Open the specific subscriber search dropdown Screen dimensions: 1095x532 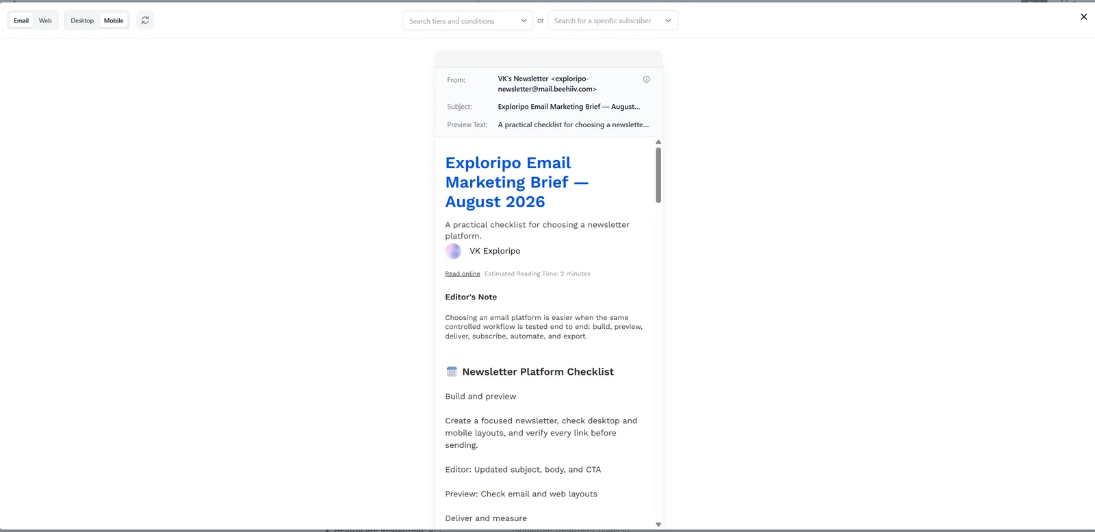(x=613, y=21)
